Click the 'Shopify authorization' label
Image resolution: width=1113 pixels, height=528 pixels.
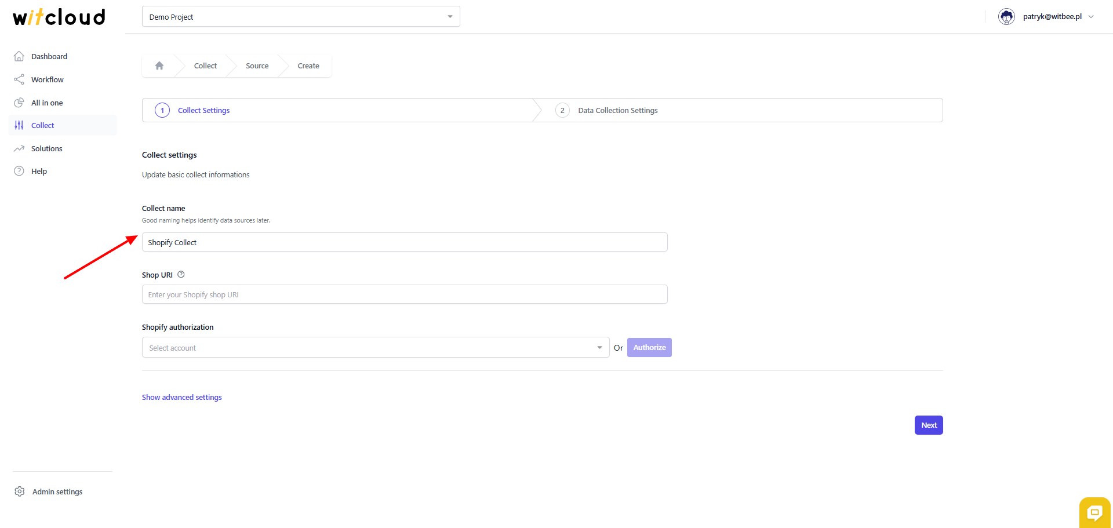click(x=178, y=327)
